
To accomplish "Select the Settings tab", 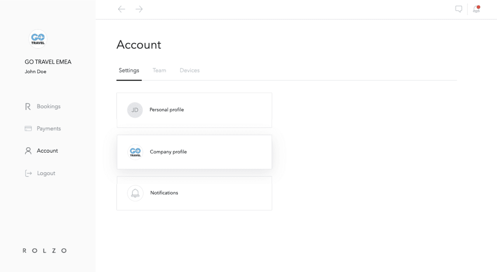I will point(129,70).
